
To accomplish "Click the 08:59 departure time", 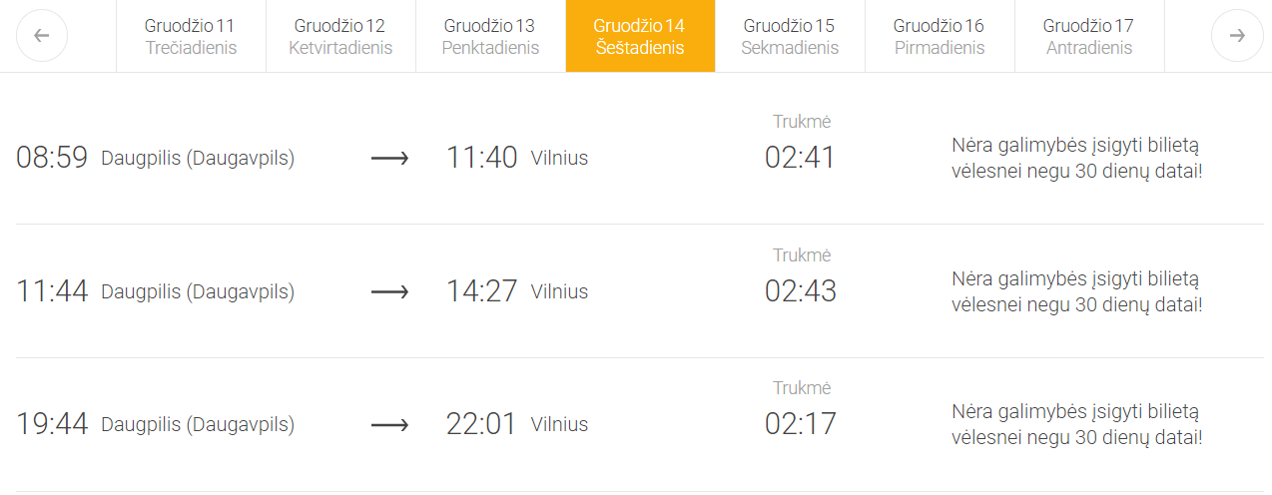I will (52, 158).
